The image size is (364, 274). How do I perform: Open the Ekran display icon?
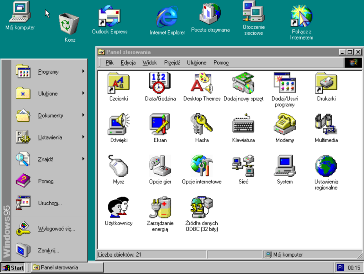click(x=160, y=124)
